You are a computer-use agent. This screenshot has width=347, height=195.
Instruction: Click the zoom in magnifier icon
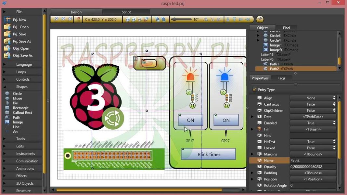point(56,19)
